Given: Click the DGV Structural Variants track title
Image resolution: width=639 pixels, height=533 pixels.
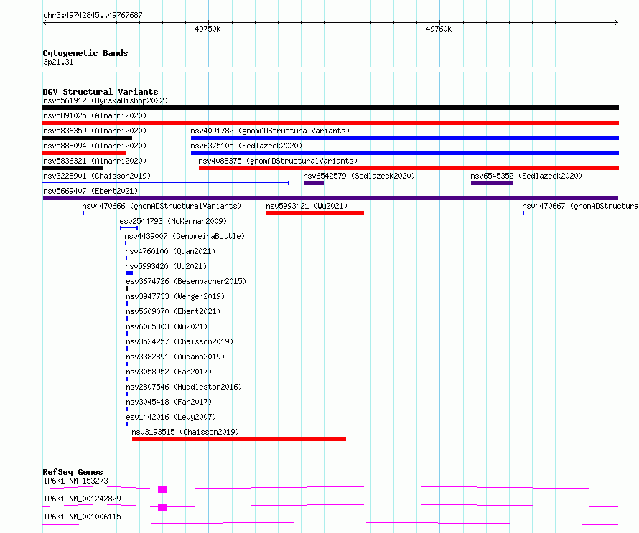Looking at the screenshot, I should point(101,92).
